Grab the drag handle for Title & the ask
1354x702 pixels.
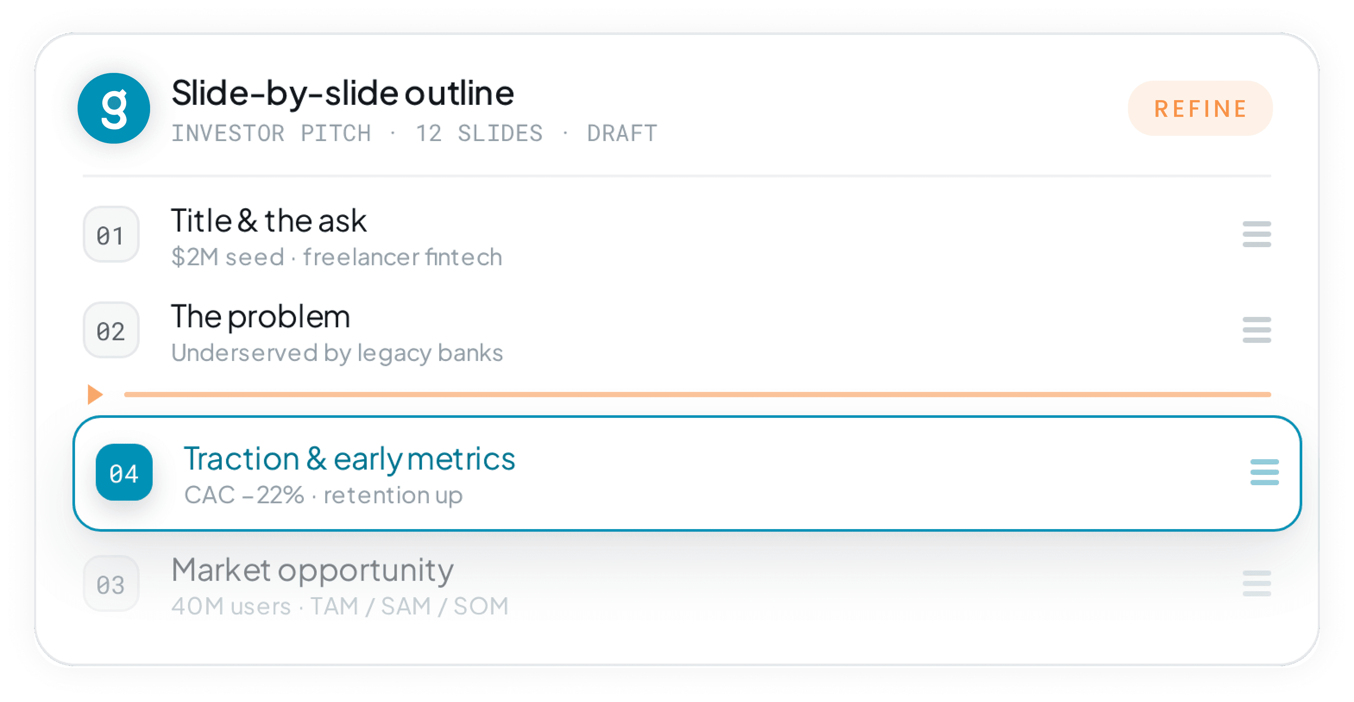click(x=1256, y=234)
